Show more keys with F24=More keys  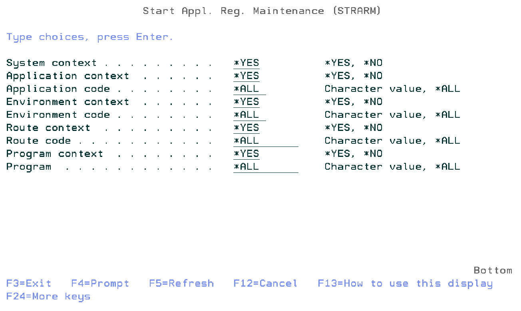point(48,297)
